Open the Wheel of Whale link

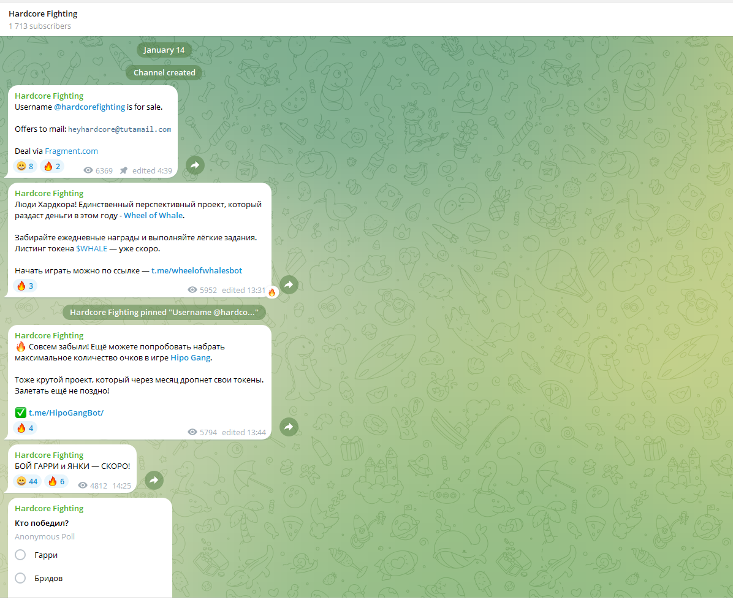click(x=153, y=216)
